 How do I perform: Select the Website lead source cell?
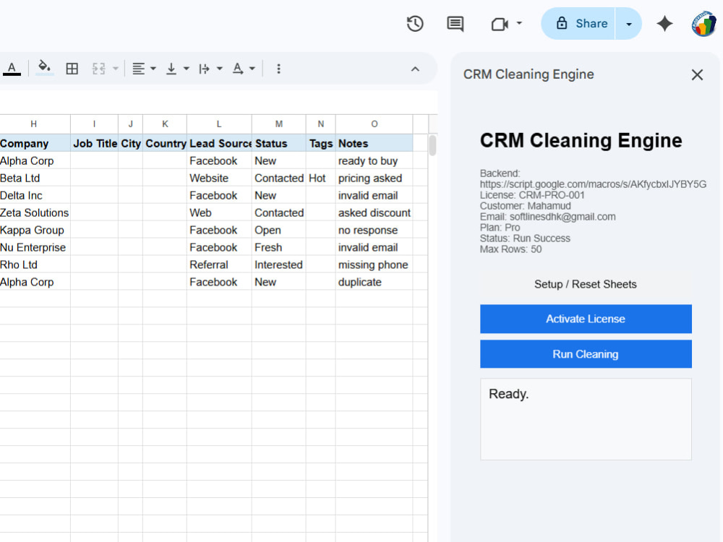(219, 178)
